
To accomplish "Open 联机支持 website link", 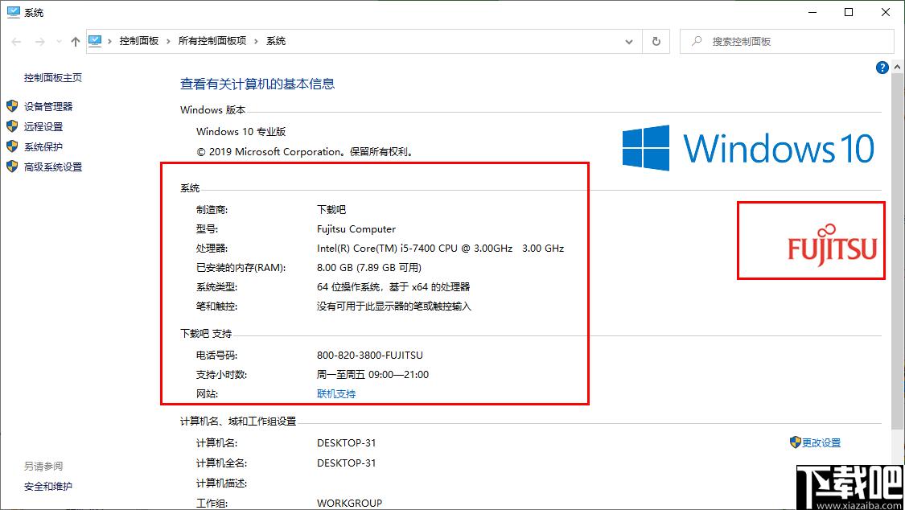I will click(336, 394).
